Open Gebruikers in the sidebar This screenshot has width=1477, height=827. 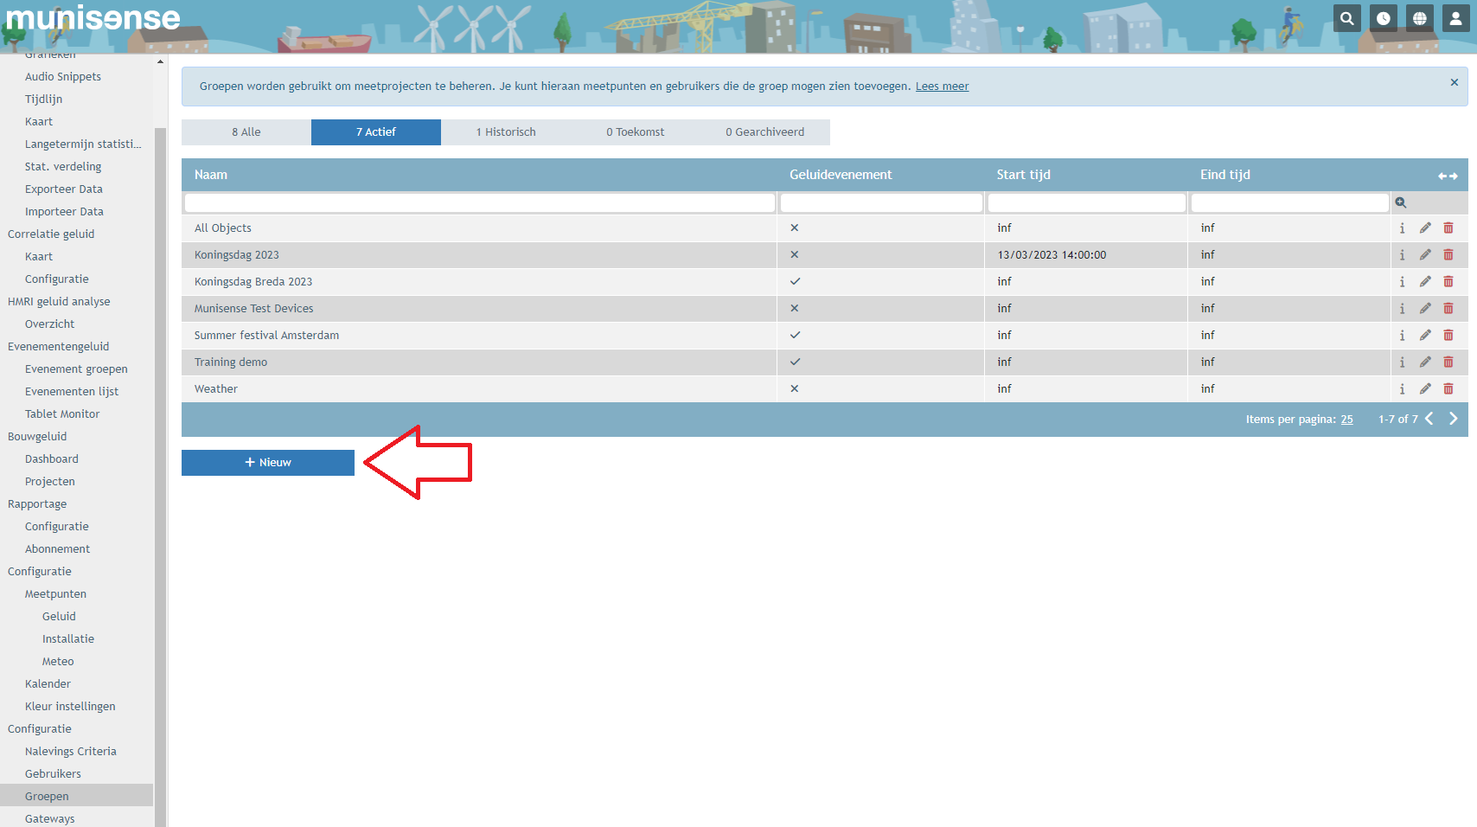point(53,774)
